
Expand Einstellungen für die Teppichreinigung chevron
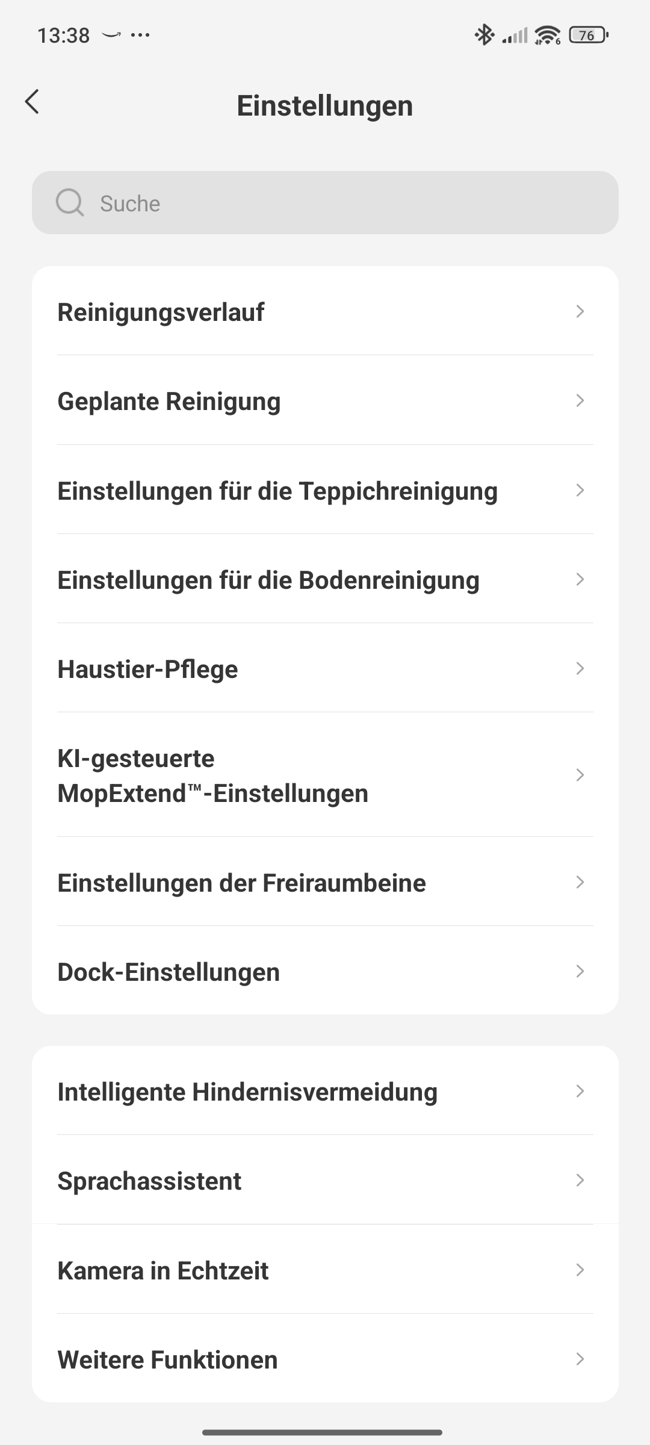(580, 490)
